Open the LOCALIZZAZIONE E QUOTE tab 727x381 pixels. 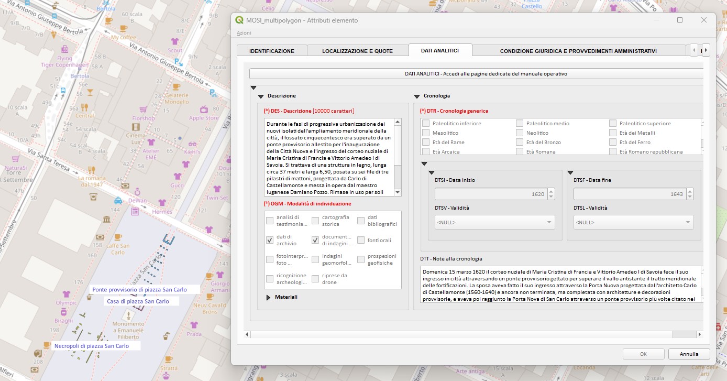point(357,51)
